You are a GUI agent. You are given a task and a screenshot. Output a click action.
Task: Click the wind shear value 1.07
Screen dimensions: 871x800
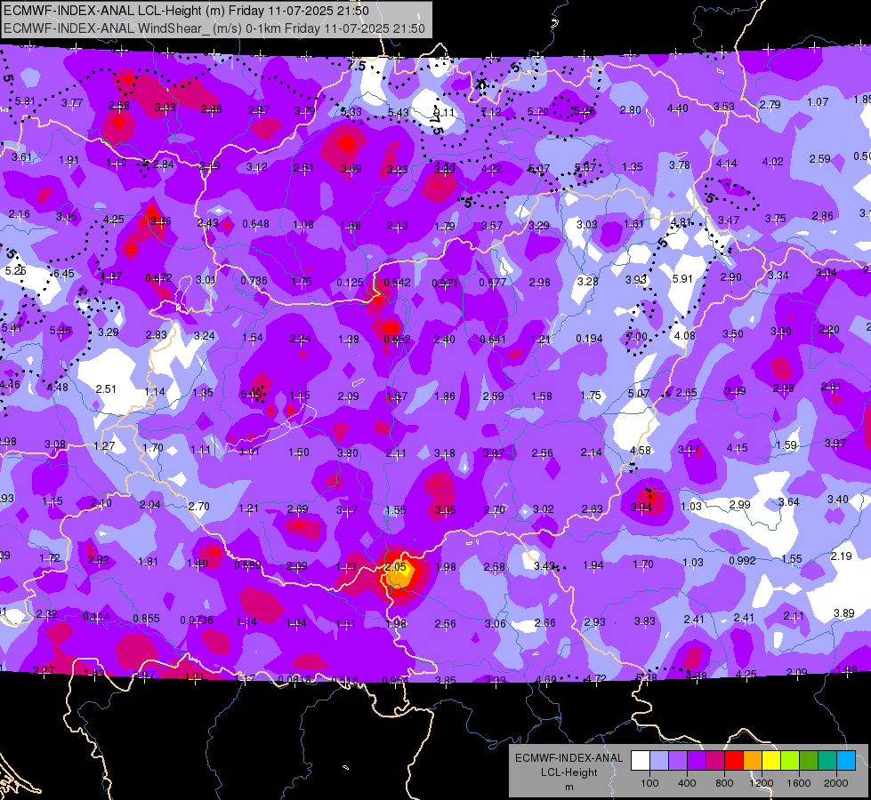[x=818, y=102]
